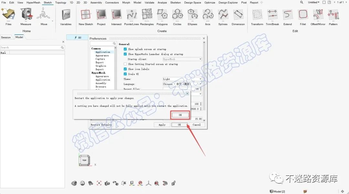Select the Fillet tool
The image size is (349, 194).
coord(303,17)
